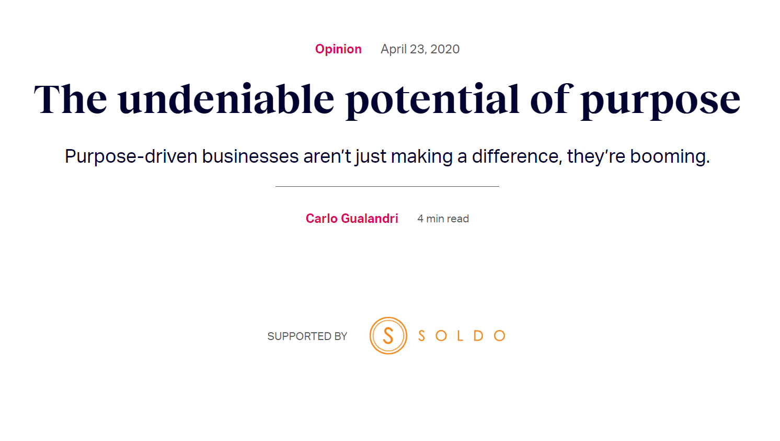The height and width of the screenshot is (441, 780).
Task: Click the "4 min read" label
Action: click(x=443, y=219)
